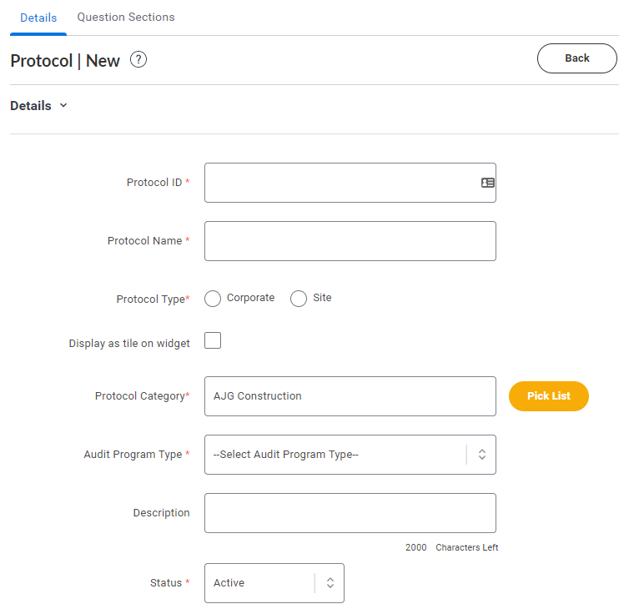This screenshot has width=629, height=614.
Task: Click the AJG Construction category field
Action: (x=350, y=396)
